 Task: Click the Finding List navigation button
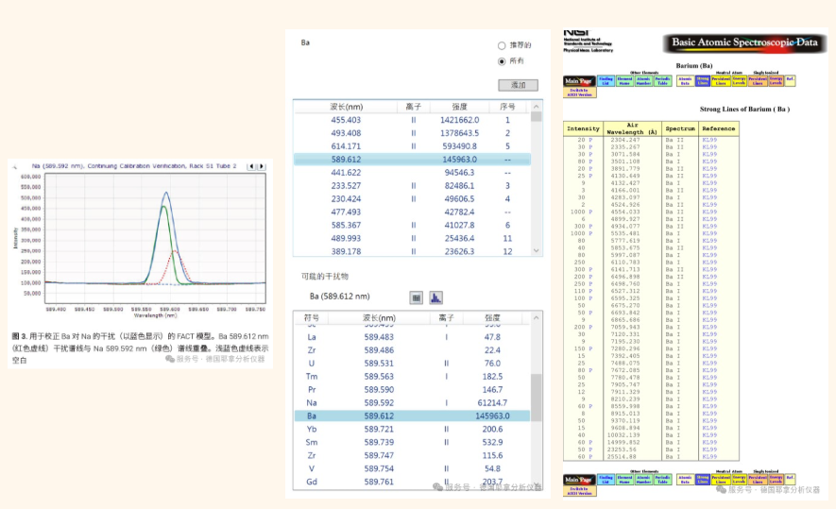click(x=606, y=81)
